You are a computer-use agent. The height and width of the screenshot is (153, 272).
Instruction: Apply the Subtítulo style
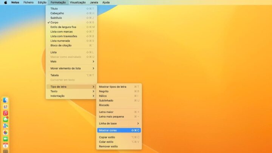click(x=71, y=18)
